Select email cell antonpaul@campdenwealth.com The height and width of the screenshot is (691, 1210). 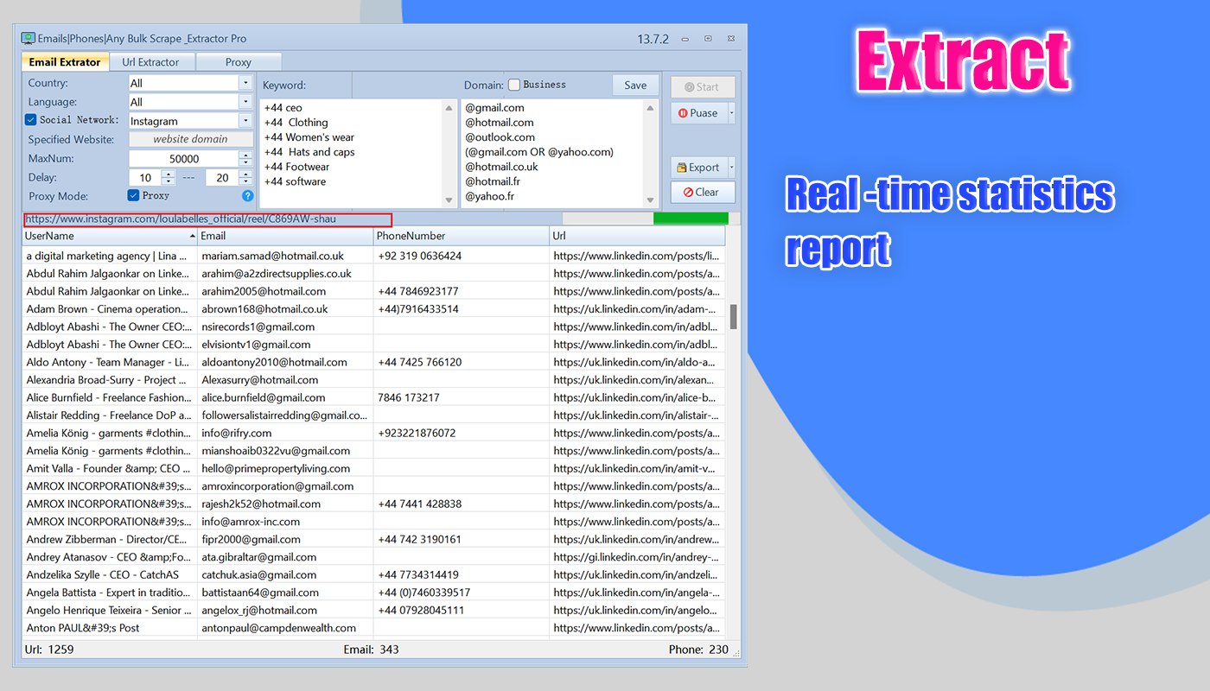pos(285,628)
